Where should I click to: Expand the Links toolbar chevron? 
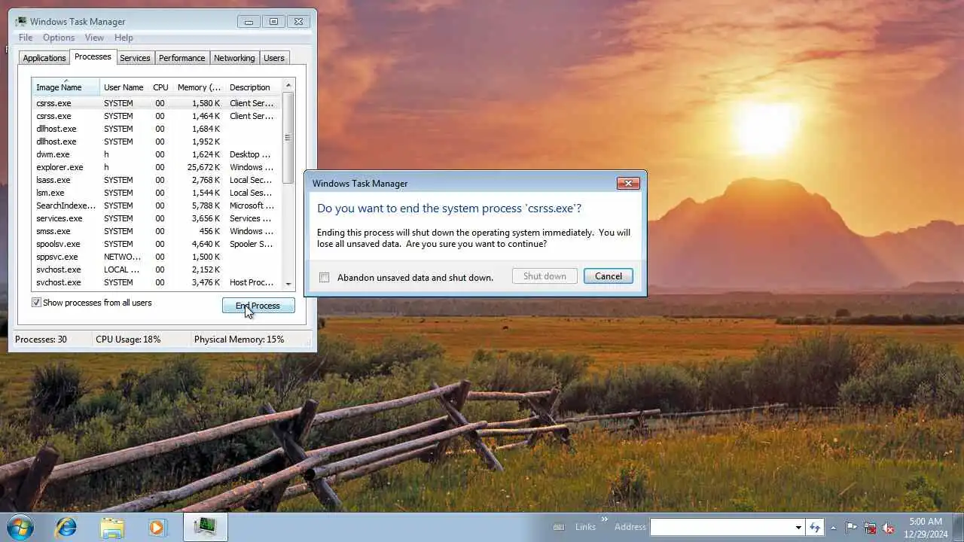(x=604, y=519)
